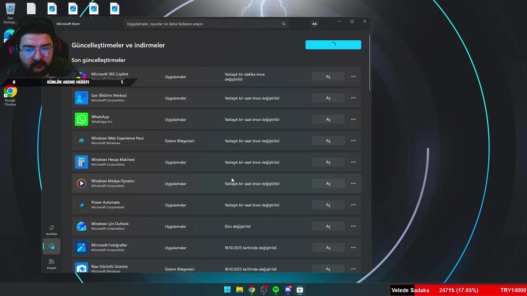This screenshot has width=527, height=296.
Task: Click Aç for Windows Hesap Makinesi
Action: [x=328, y=162]
